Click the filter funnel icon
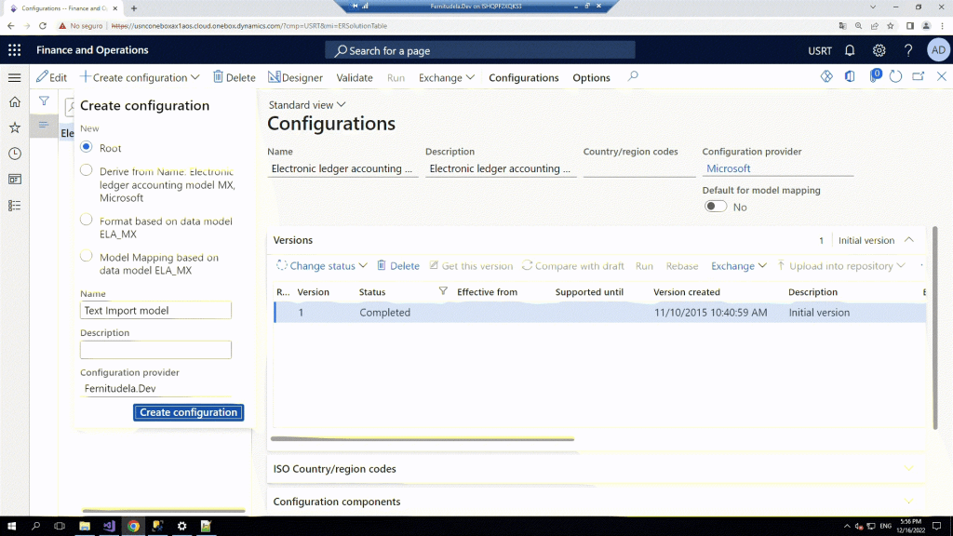Viewport: 953px width, 536px height. (44, 101)
